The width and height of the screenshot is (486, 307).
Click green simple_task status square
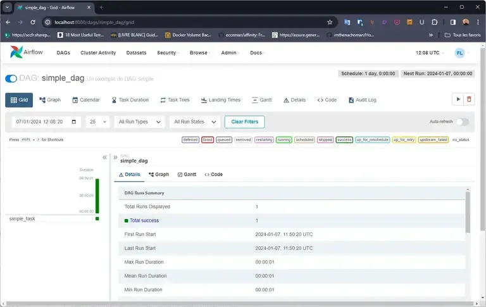97,218
